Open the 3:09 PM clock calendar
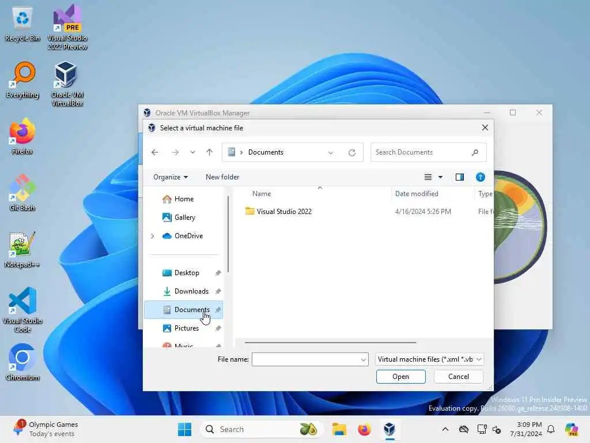 point(526,429)
